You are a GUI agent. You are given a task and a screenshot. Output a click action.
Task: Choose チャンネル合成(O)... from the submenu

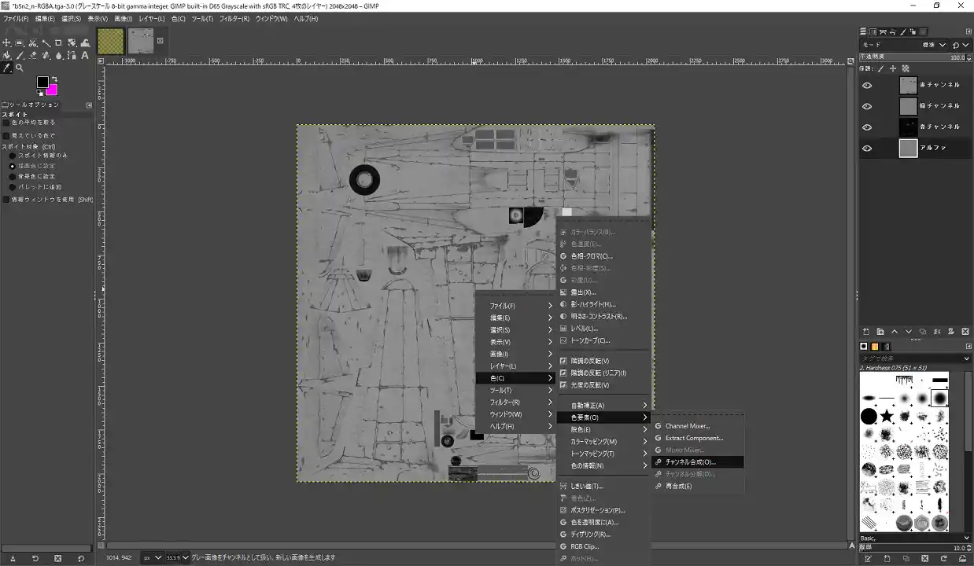pos(690,462)
